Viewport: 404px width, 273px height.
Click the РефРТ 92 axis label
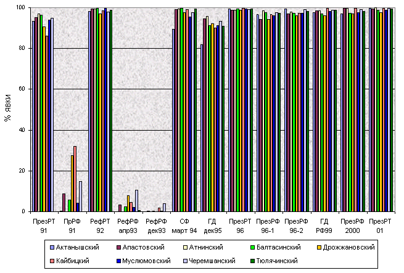(x=100, y=226)
